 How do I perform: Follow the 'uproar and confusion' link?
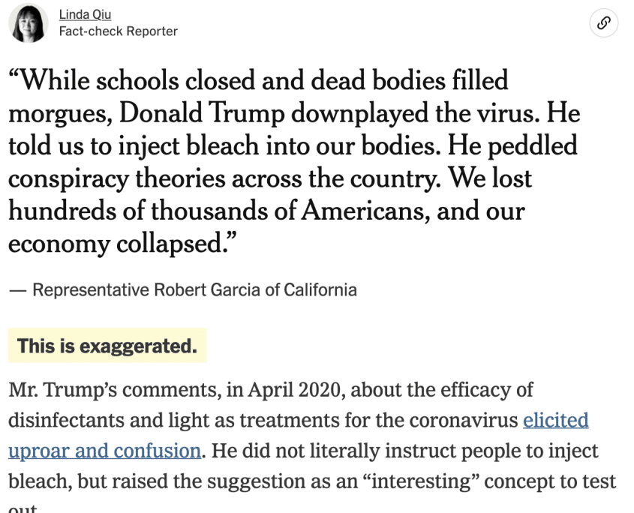(105, 450)
